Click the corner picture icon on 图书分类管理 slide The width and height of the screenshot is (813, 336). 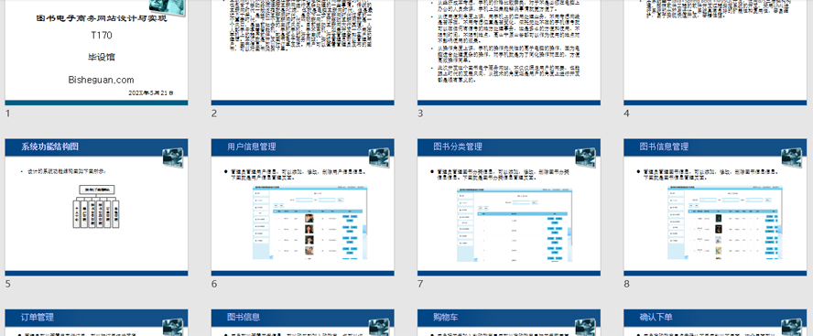coord(585,157)
